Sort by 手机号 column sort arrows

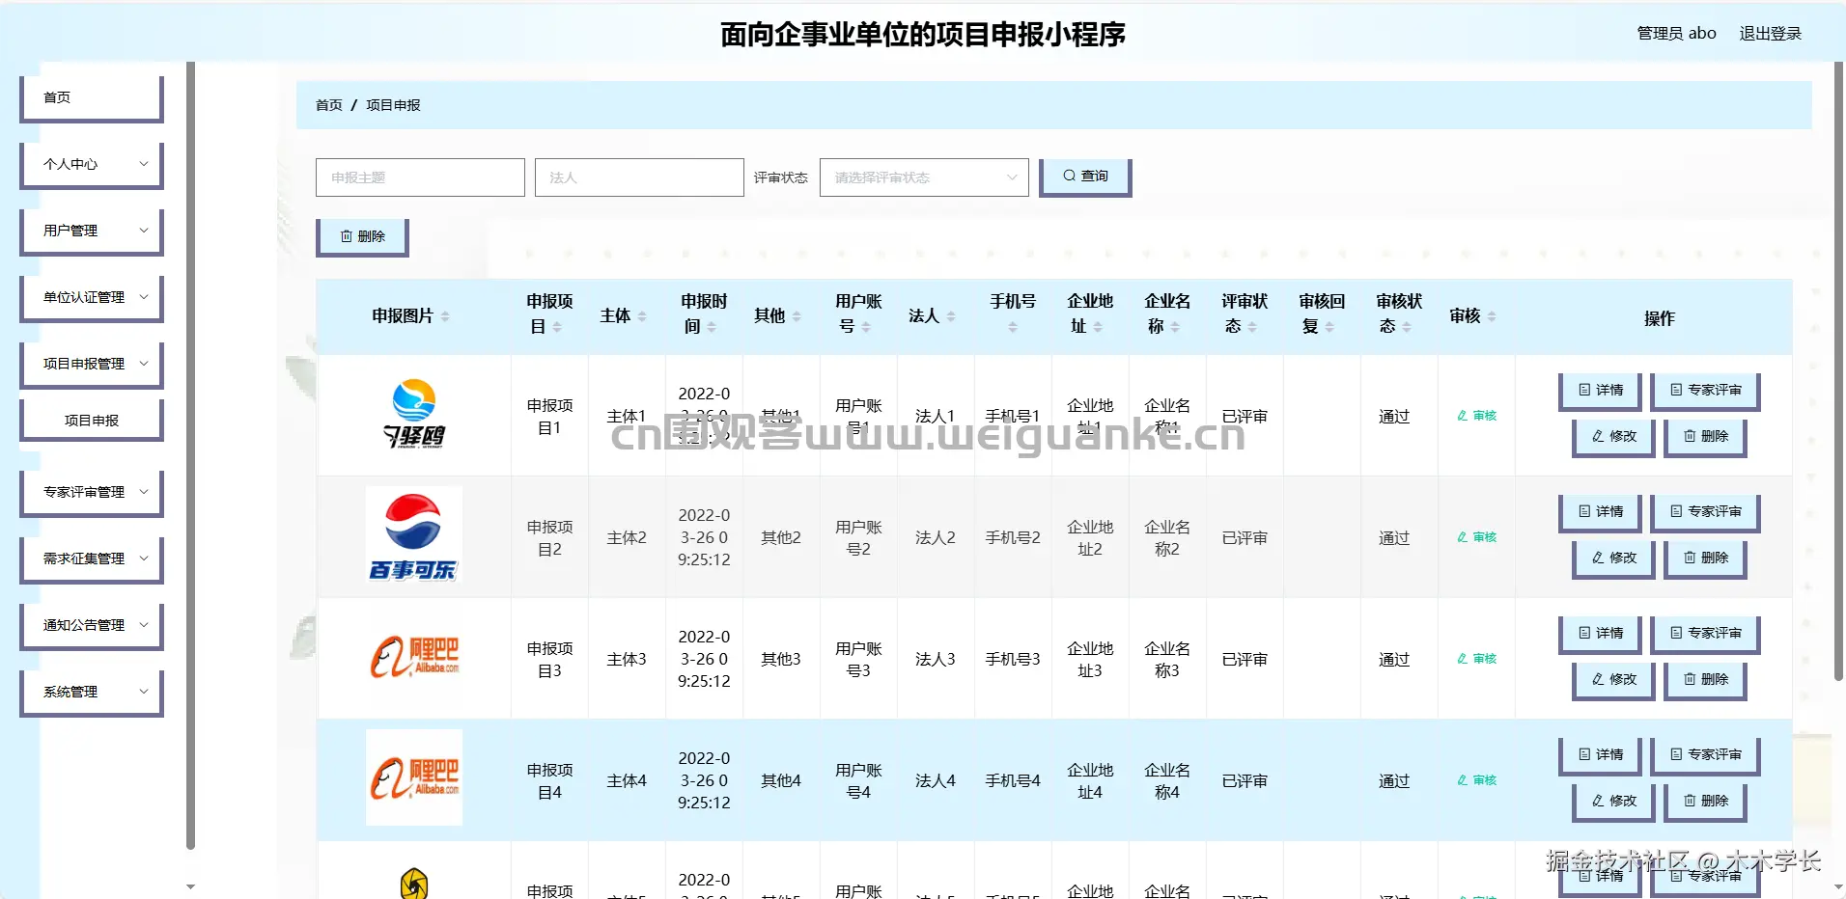[1013, 327]
